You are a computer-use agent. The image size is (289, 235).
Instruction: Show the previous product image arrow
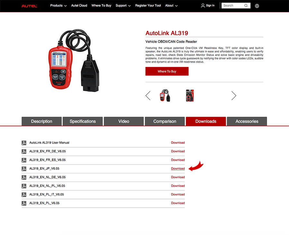148,95
